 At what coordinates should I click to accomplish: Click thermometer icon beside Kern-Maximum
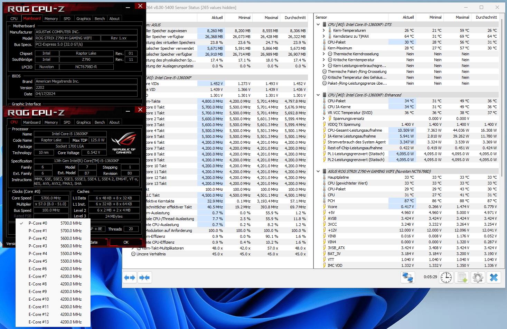click(x=325, y=48)
